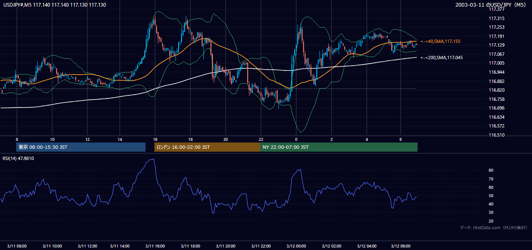532x250 pixels.
Task: Click the 3/11 16:00 date label
Action: coord(154,246)
